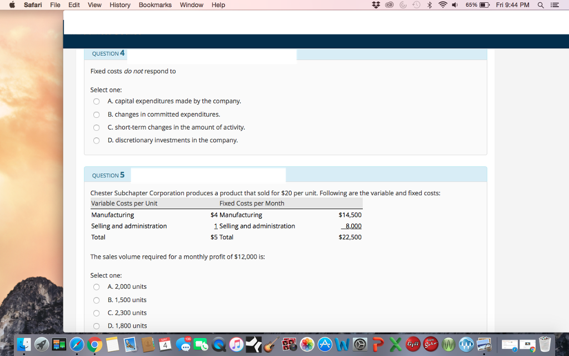The height and width of the screenshot is (356, 569).
Task: Open the Calendar app showing May 4
Action: [x=166, y=345]
